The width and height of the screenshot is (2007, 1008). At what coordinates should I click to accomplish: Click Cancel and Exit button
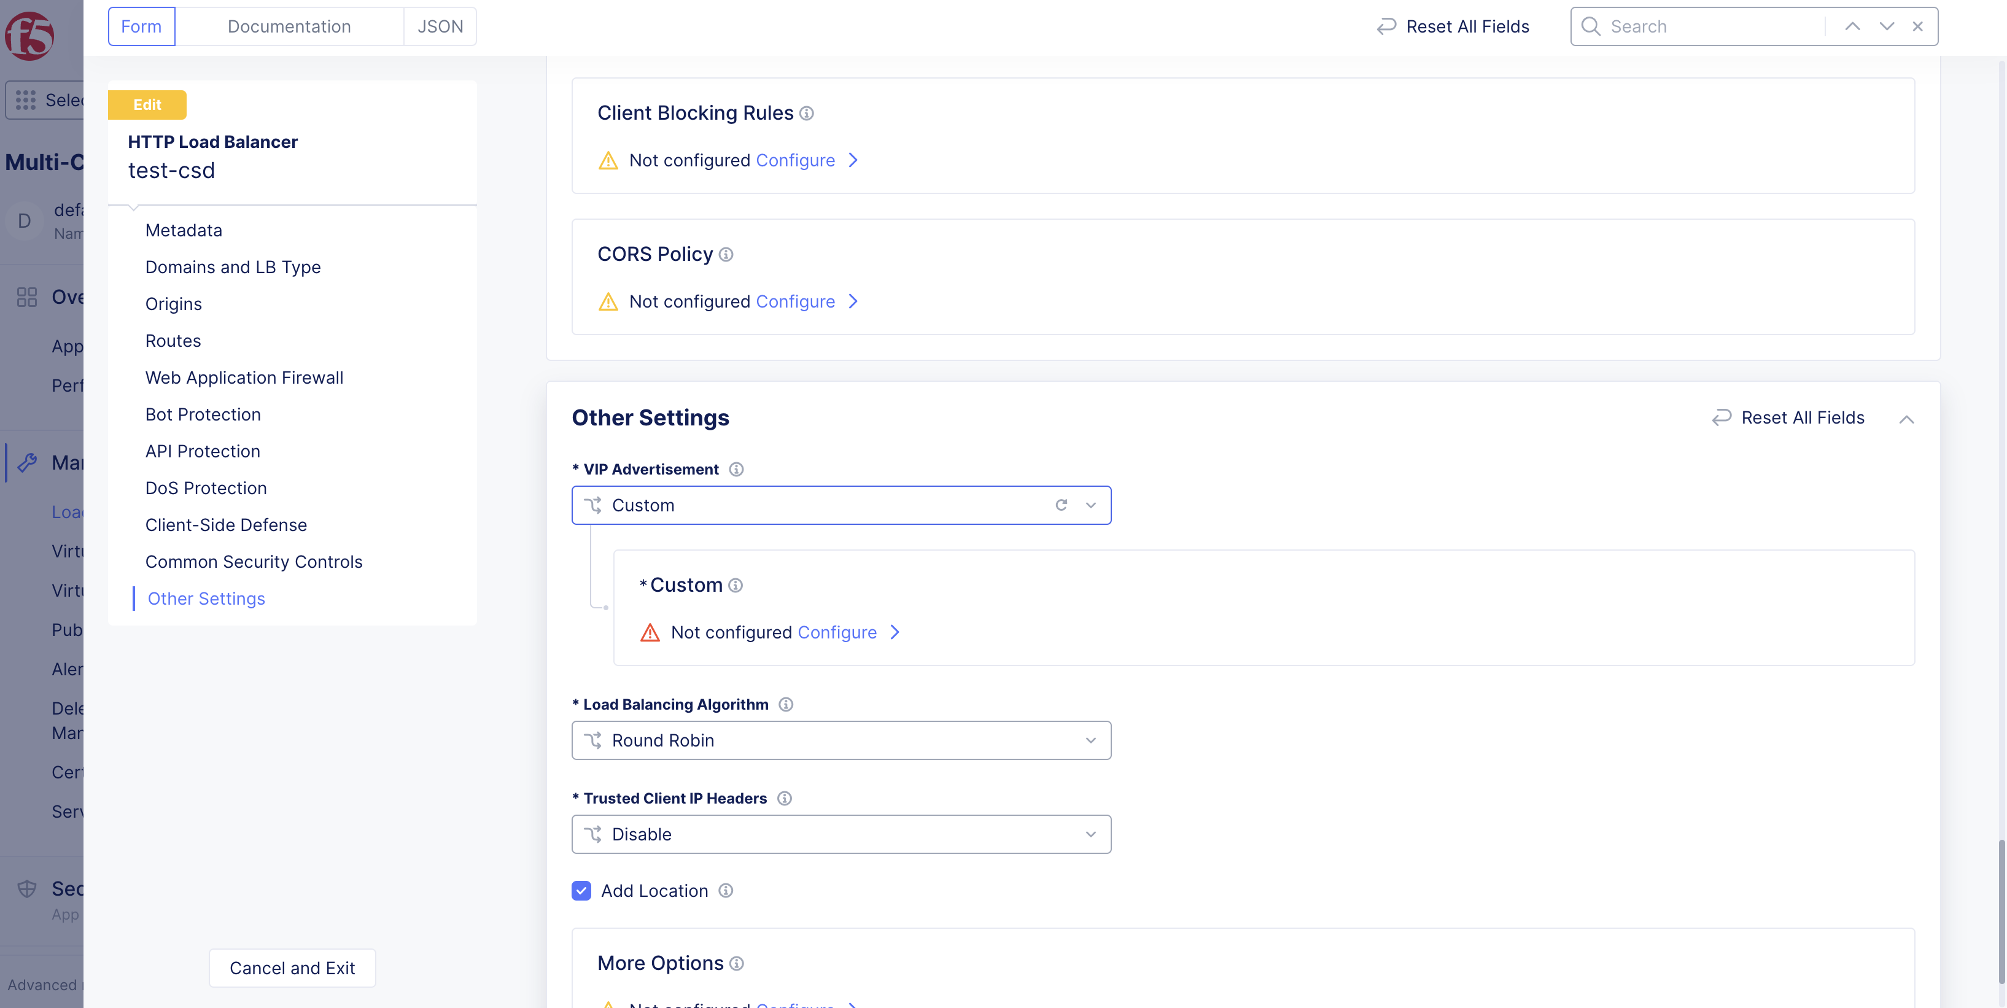tap(292, 968)
